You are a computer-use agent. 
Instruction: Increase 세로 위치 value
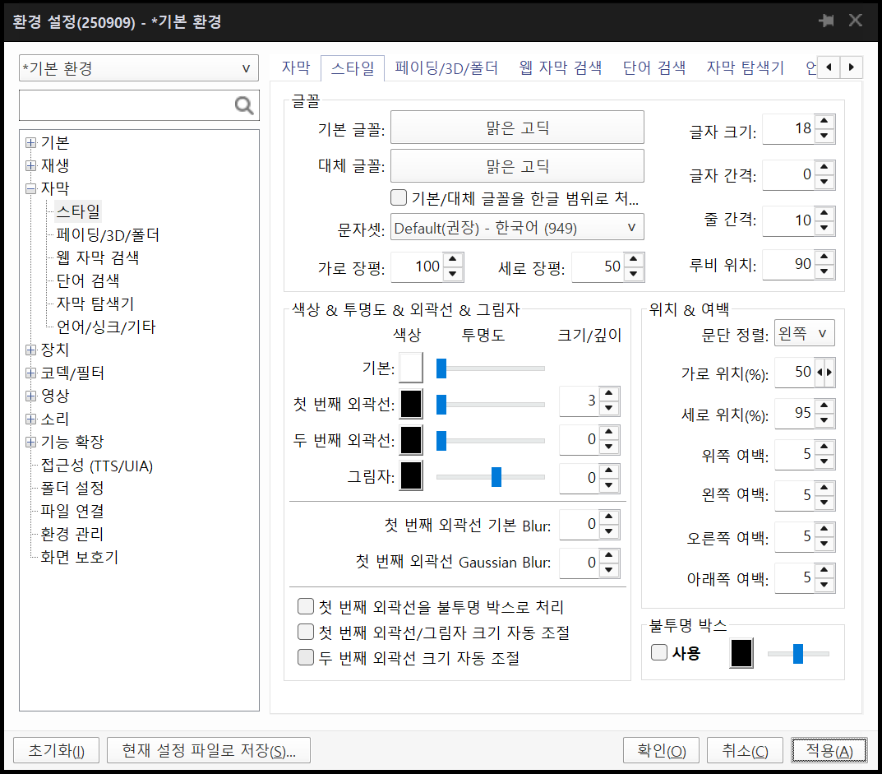[x=824, y=406]
